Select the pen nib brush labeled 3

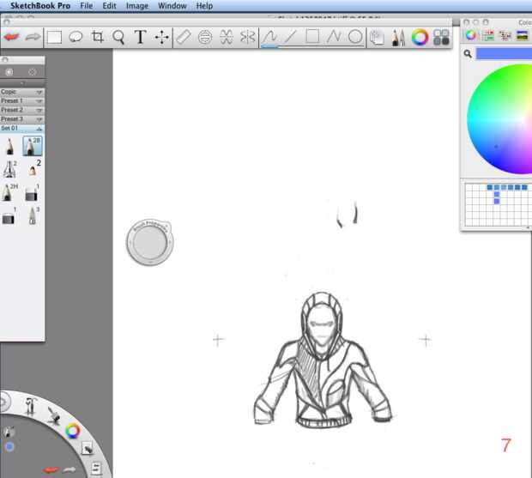33,216
